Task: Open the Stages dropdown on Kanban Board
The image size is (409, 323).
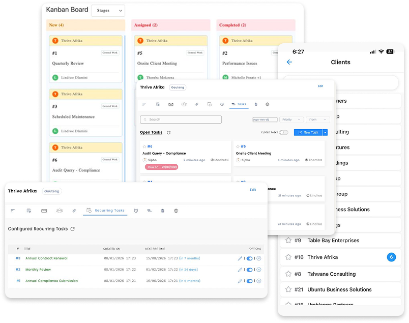Action: (108, 11)
